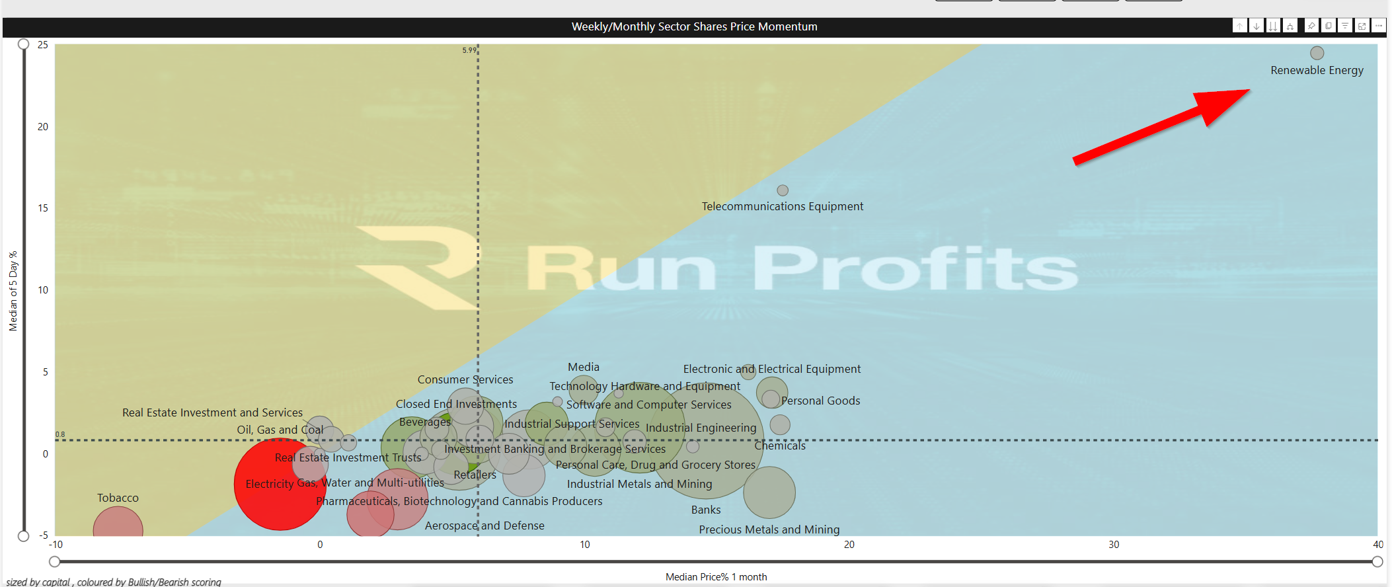Viewport: 1392px width, 587px height.
Task: Select left handle of horizontal zoom slider
Action: click(55, 561)
